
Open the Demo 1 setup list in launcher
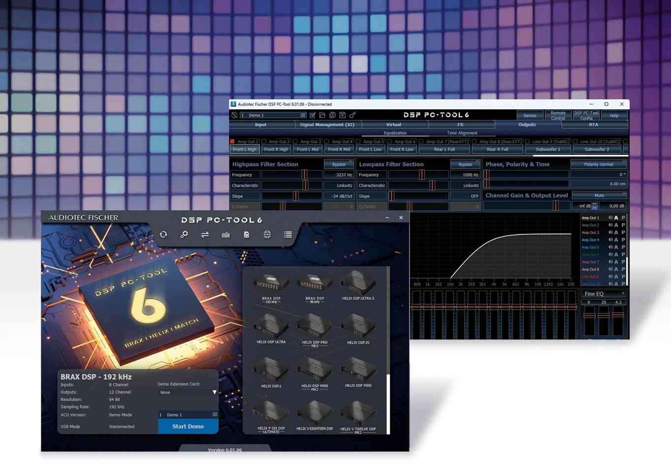point(215,414)
